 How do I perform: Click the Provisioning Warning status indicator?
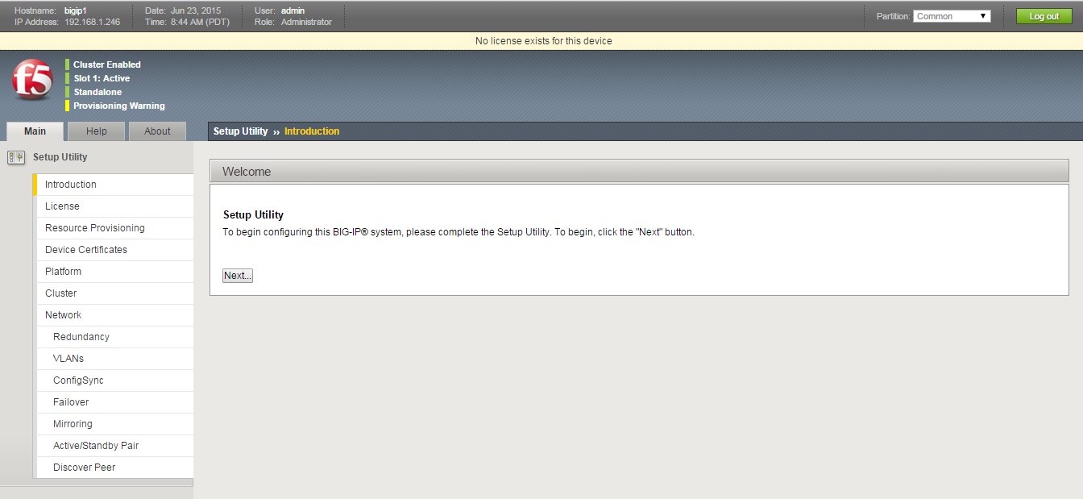pos(118,106)
